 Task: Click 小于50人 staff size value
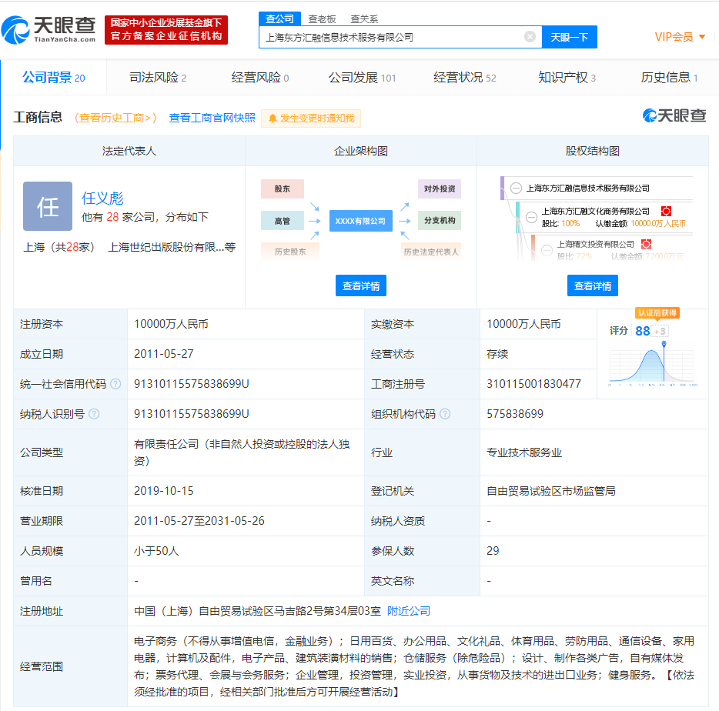[x=156, y=551]
